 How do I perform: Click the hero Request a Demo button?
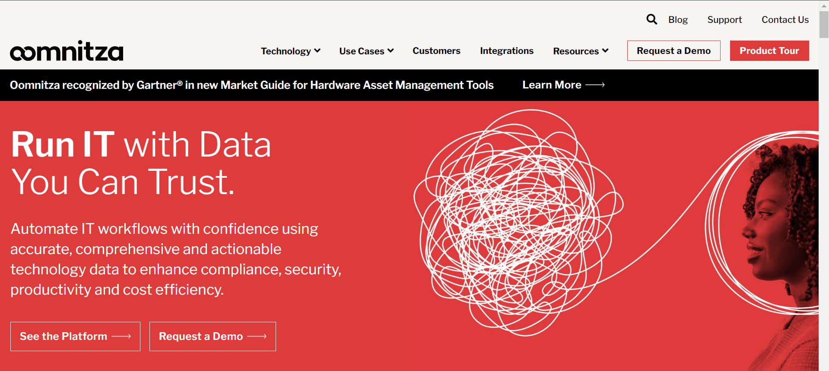pyautogui.click(x=213, y=336)
